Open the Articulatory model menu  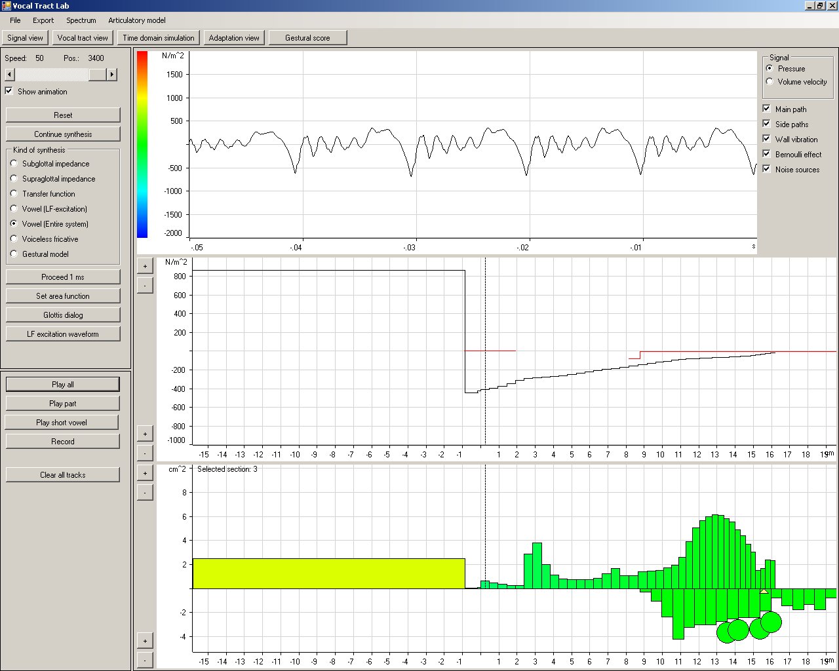pos(136,20)
